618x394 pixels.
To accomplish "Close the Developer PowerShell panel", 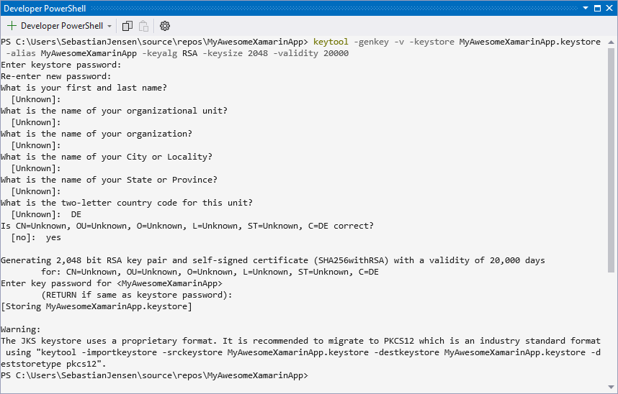I will pos(609,7).
